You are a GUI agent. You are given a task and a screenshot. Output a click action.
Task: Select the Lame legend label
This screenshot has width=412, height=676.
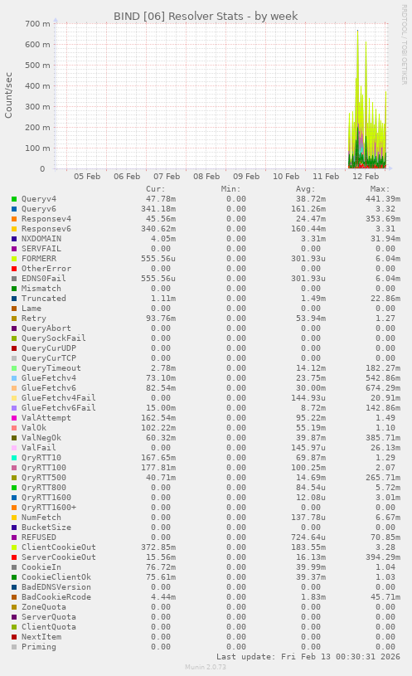[x=32, y=309]
